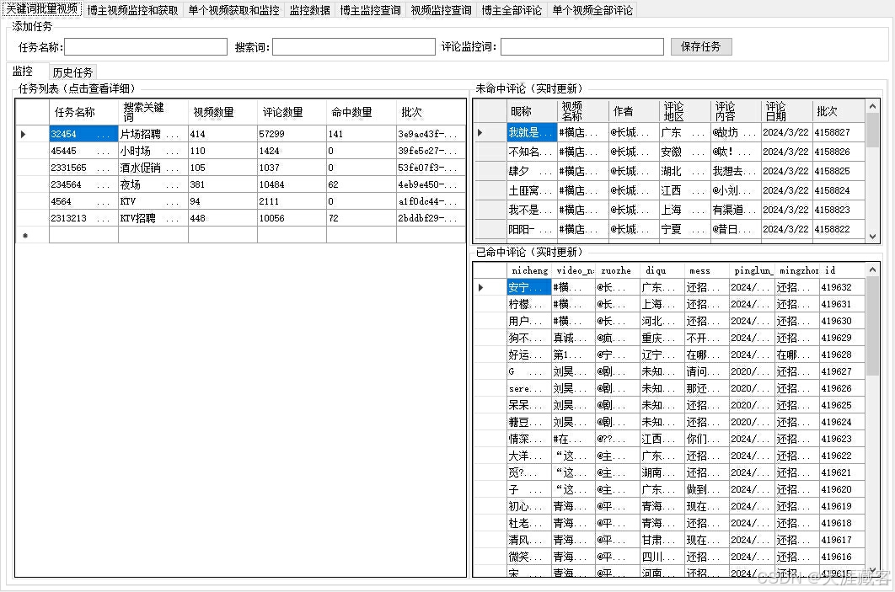Switch to 历史任务 sub-tab
The height and width of the screenshot is (592, 895).
coord(72,72)
